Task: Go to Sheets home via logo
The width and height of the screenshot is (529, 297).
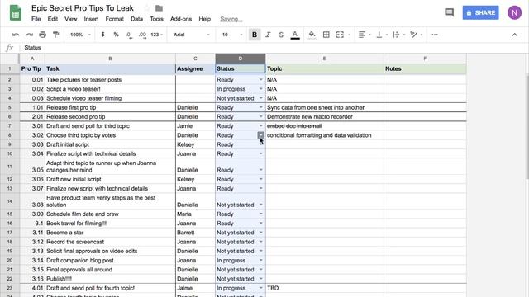Action: click(16, 13)
